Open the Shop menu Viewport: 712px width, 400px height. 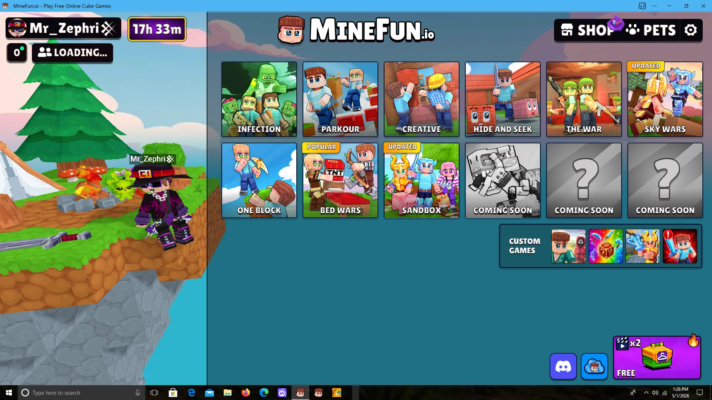(587, 30)
